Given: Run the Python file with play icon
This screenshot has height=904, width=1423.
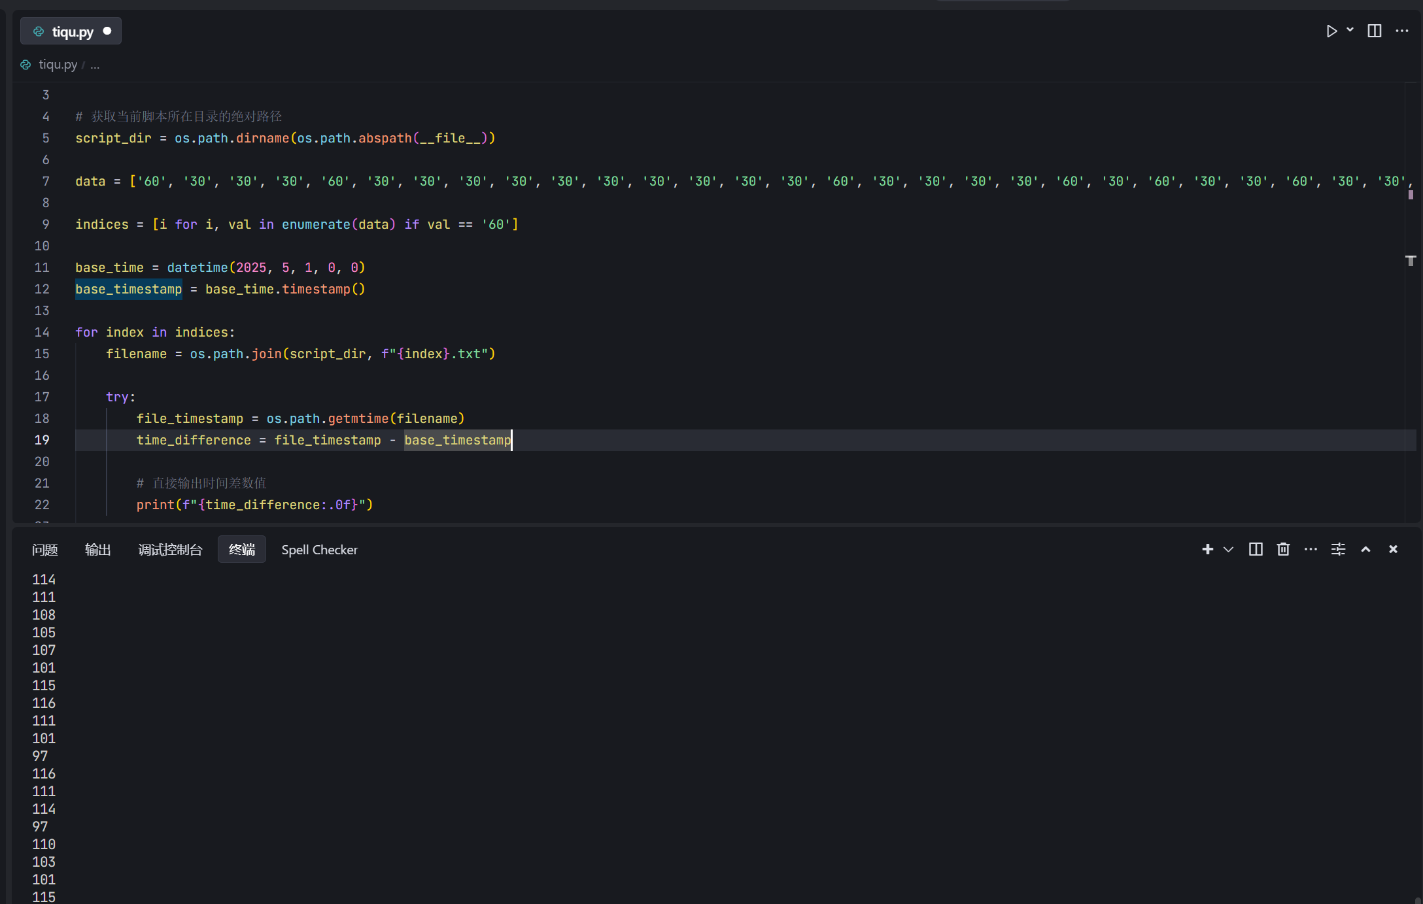Looking at the screenshot, I should (x=1331, y=31).
